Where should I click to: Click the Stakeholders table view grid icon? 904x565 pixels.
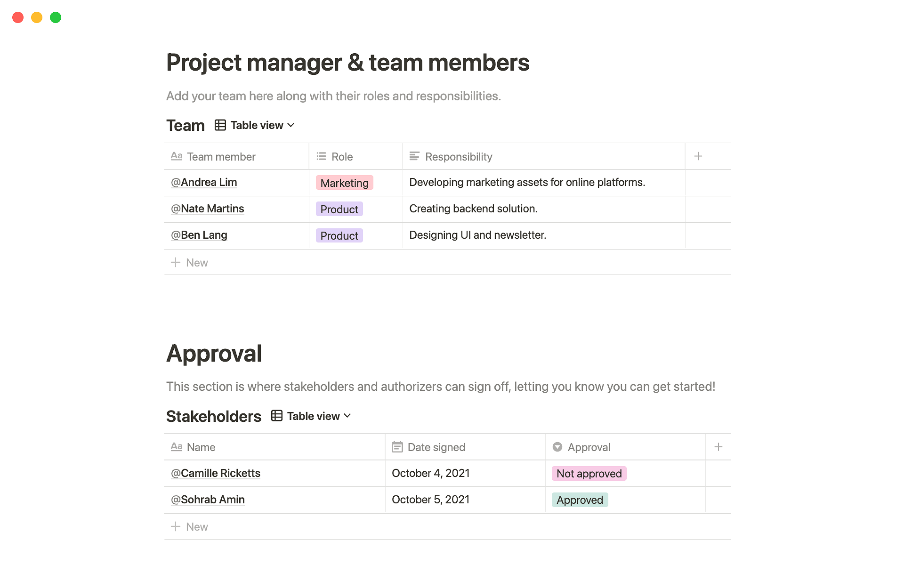point(276,416)
